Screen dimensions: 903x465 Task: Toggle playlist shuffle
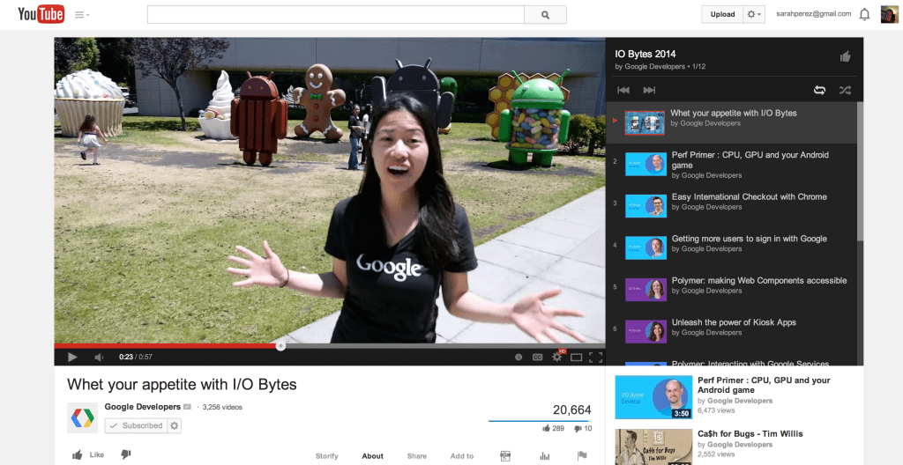pos(845,90)
